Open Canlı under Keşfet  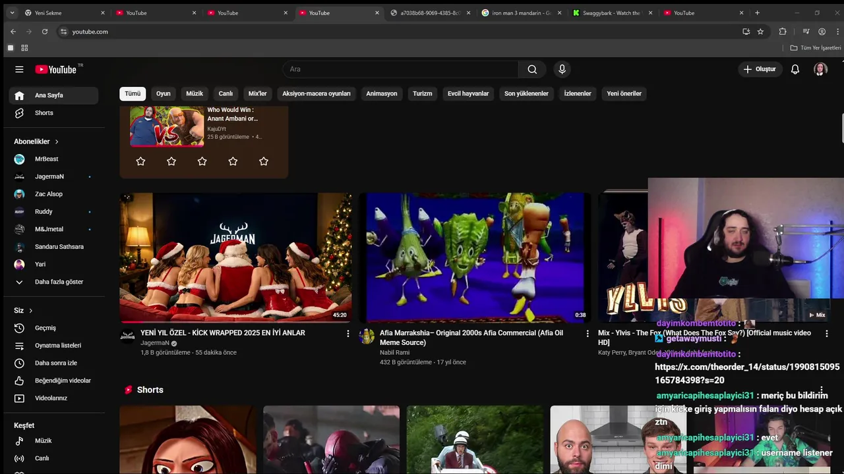click(53, 458)
